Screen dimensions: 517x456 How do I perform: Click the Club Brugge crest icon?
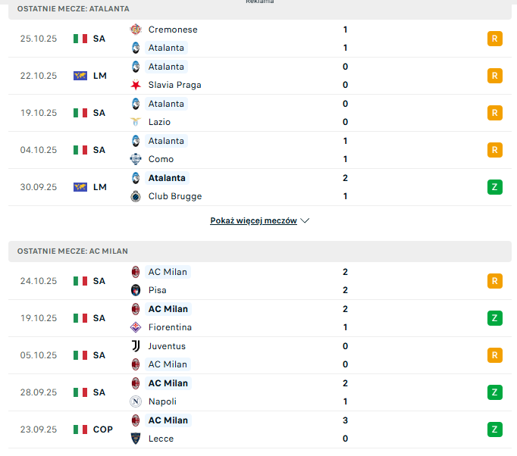point(136,196)
